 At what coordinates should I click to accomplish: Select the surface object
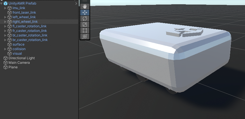tap(18, 44)
